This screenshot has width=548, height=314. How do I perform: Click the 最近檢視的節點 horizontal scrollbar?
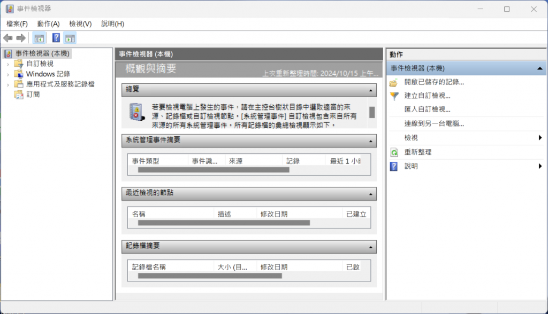pos(224,223)
